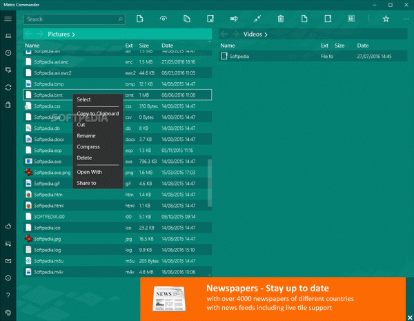Image resolution: width=414 pixels, height=321 pixels.
Task: Click the page-with-arrow toolbar icon
Action: 139,19
